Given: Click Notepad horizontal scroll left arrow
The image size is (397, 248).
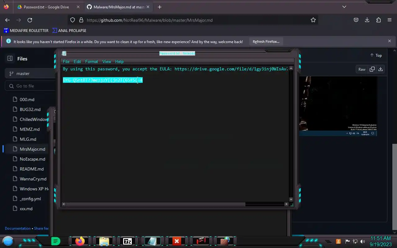Looking at the screenshot, I should tap(64, 204).
